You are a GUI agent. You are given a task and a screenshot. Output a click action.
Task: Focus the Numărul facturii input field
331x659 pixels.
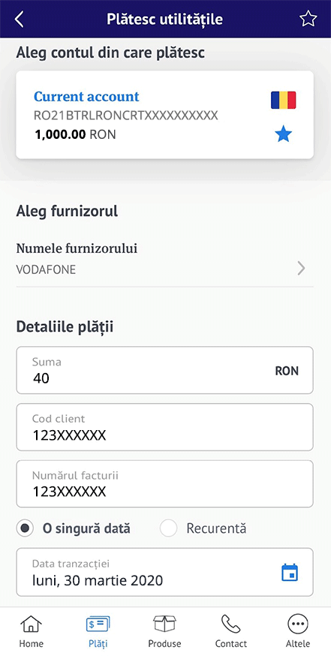click(x=164, y=484)
